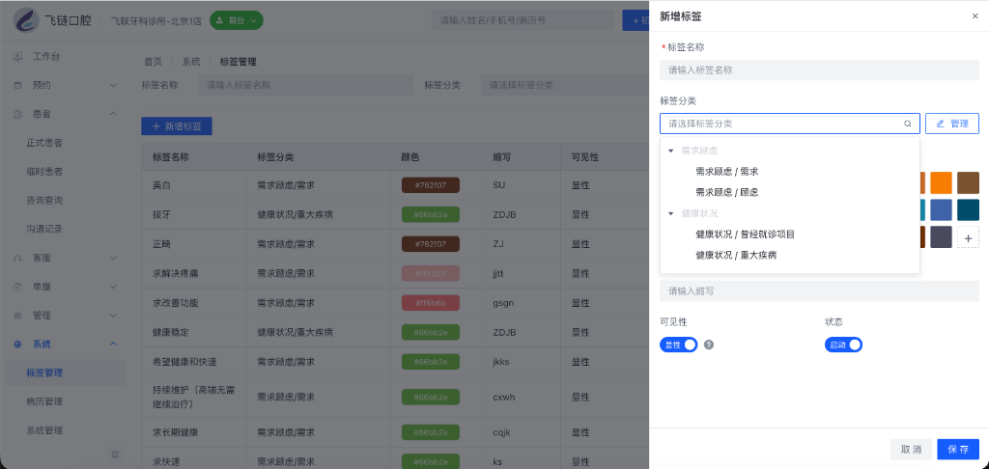Click the 取消 button
This screenshot has height=469, width=989.
click(911, 450)
